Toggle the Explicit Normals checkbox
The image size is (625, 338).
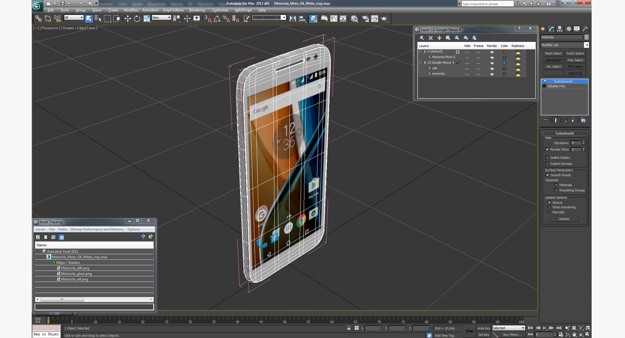coord(547,164)
